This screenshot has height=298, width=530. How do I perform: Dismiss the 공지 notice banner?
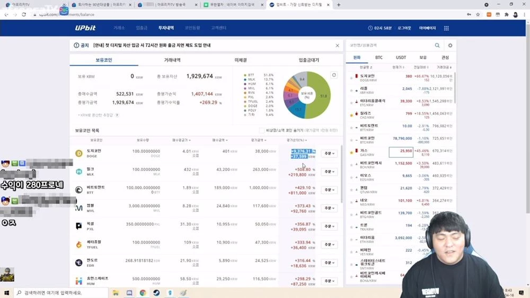tap(337, 46)
